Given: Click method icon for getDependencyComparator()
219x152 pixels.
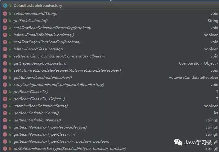Looking at the screenshot, I should pyautogui.click(x=5, y=63).
